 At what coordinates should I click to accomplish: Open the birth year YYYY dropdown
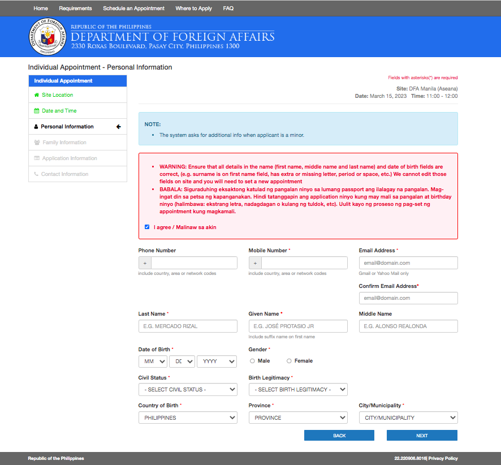pyautogui.click(x=217, y=361)
